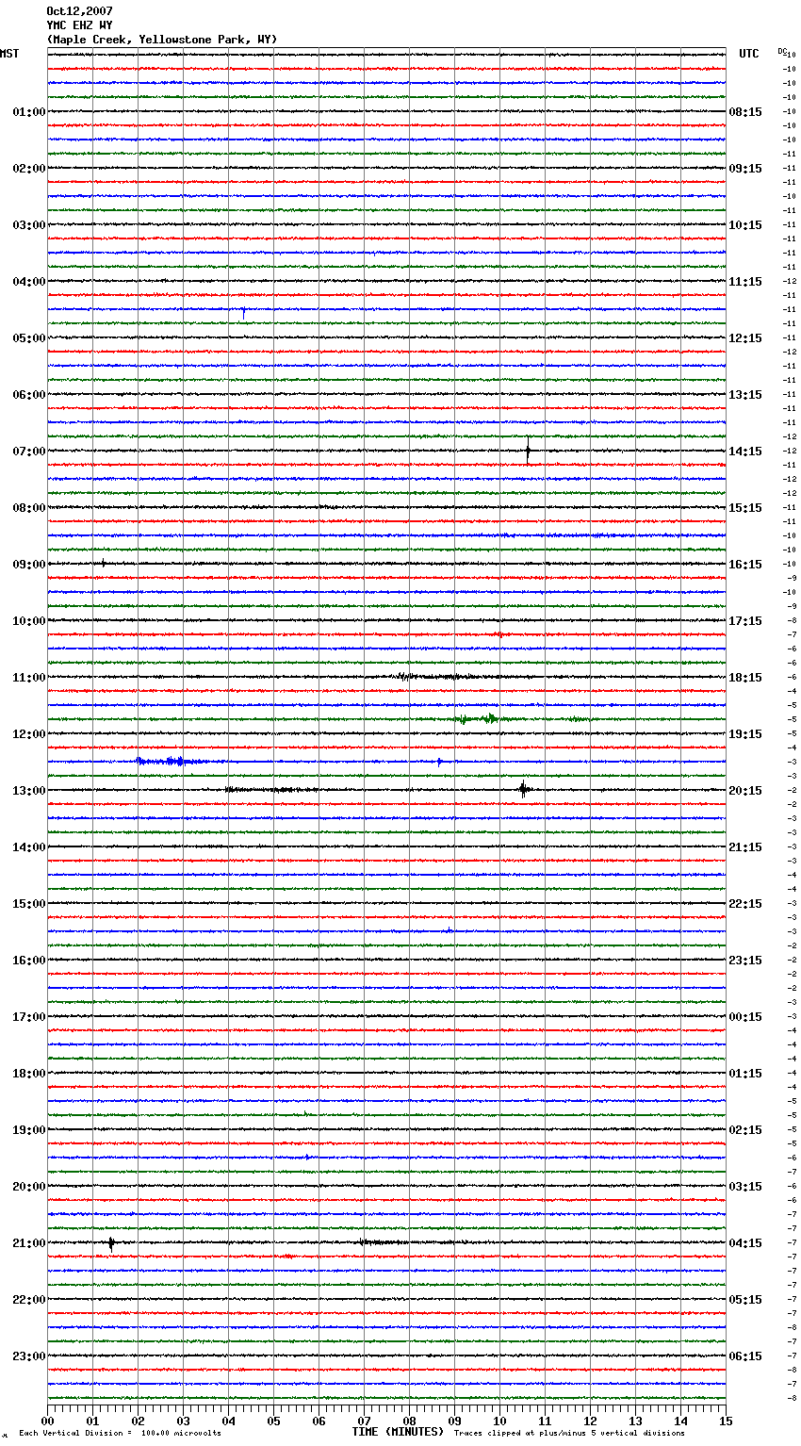Viewport: 801px width, 1446px height.
Task: Click the '00:15' UTC time label
Action: coord(745,1017)
